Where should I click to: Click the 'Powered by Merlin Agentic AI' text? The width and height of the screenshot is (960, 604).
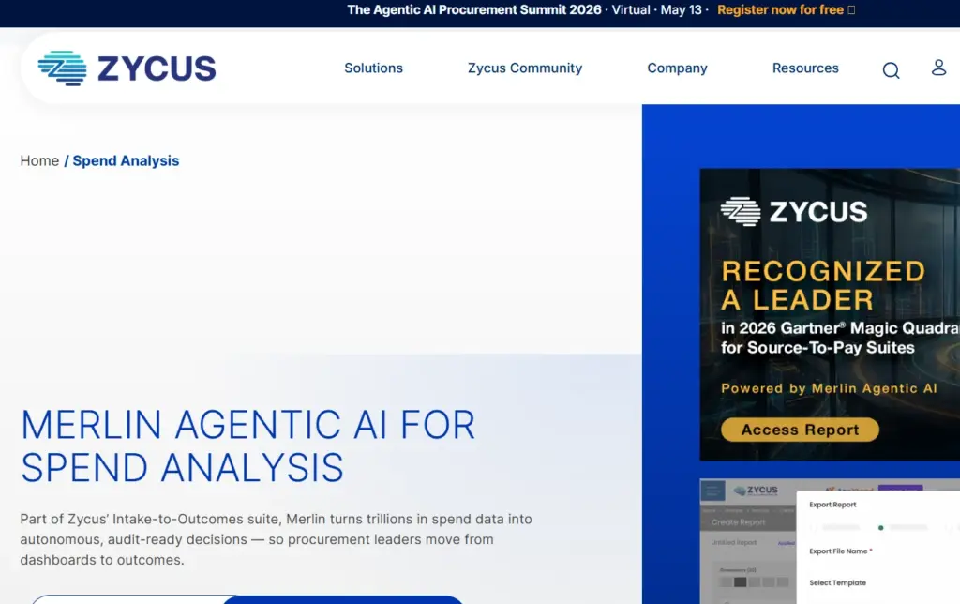click(829, 388)
